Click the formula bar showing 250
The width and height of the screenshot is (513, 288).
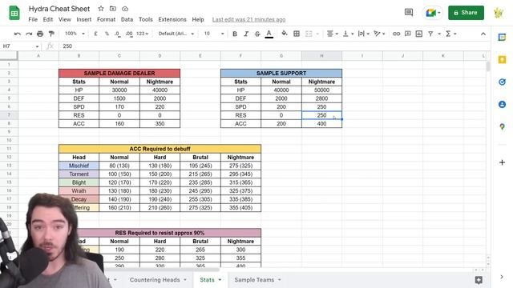(x=275, y=46)
